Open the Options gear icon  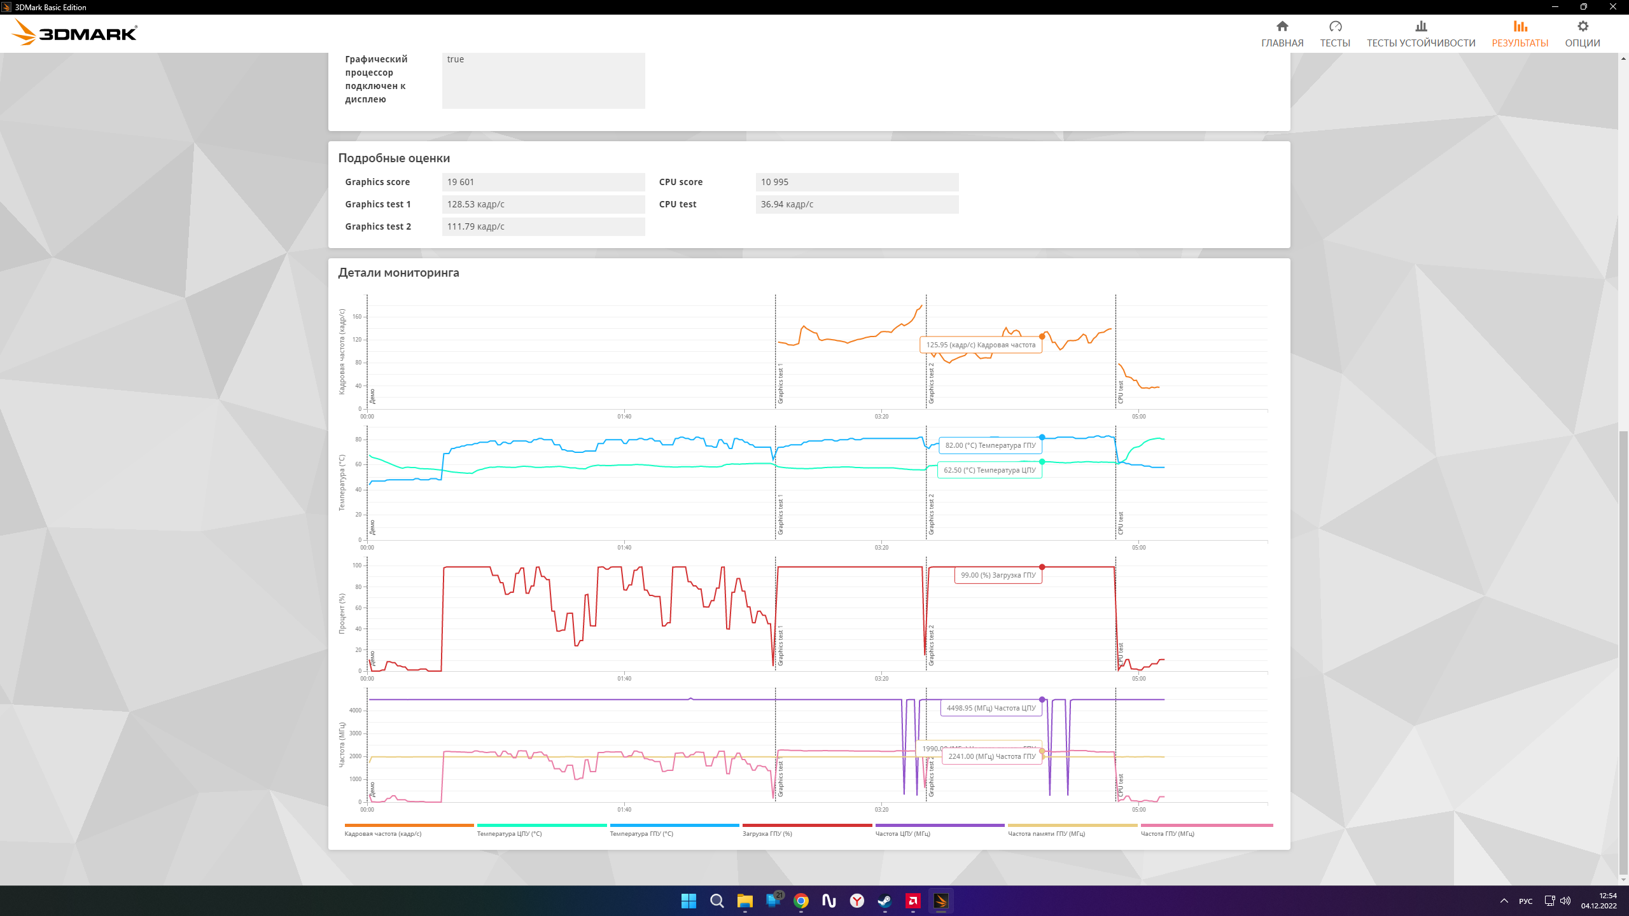pyautogui.click(x=1583, y=26)
